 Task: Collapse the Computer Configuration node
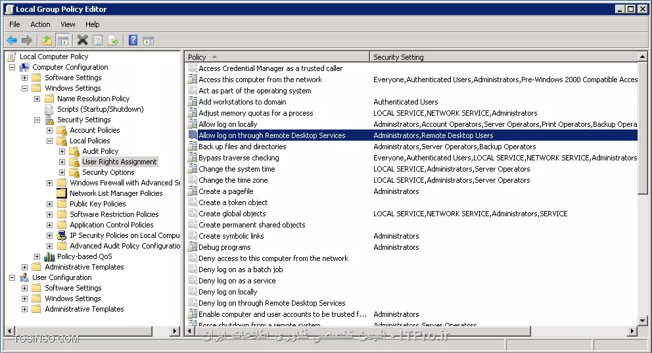(12, 67)
